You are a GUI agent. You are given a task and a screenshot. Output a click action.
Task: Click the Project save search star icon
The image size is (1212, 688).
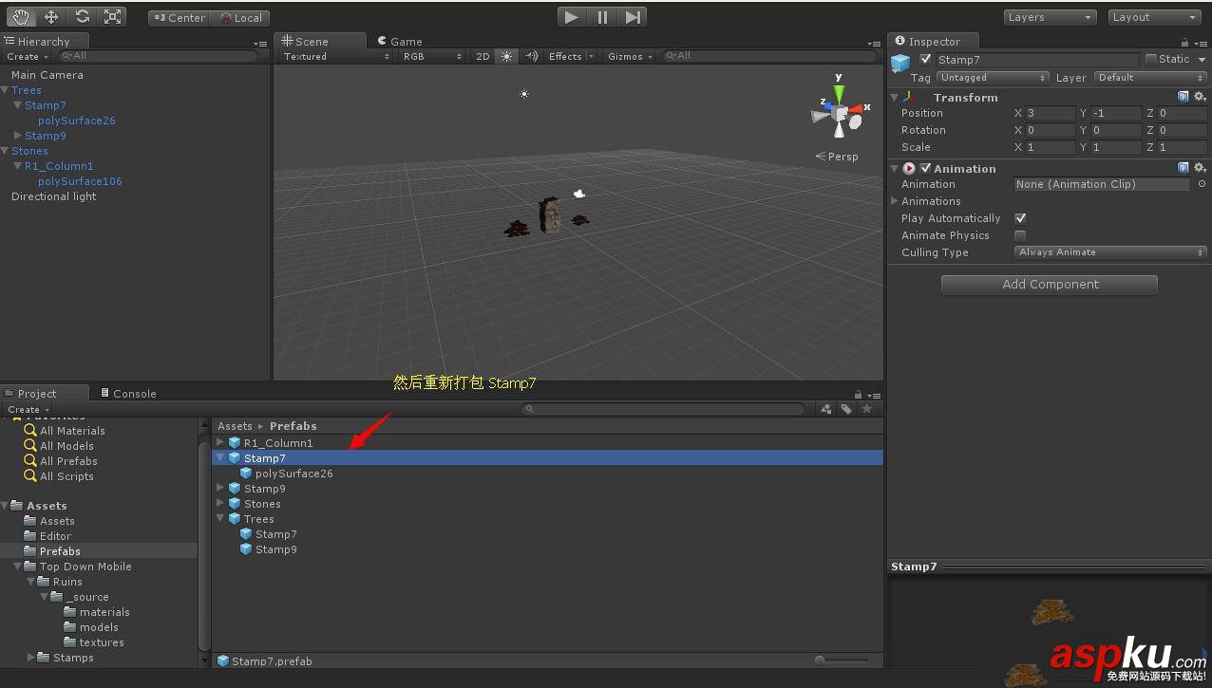866,409
